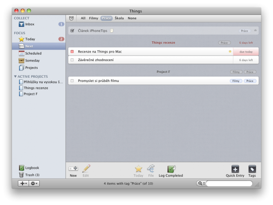Image resolution: width=273 pixels, height=205 pixels.
Task: Open the Tags panel
Action: [x=252, y=171]
